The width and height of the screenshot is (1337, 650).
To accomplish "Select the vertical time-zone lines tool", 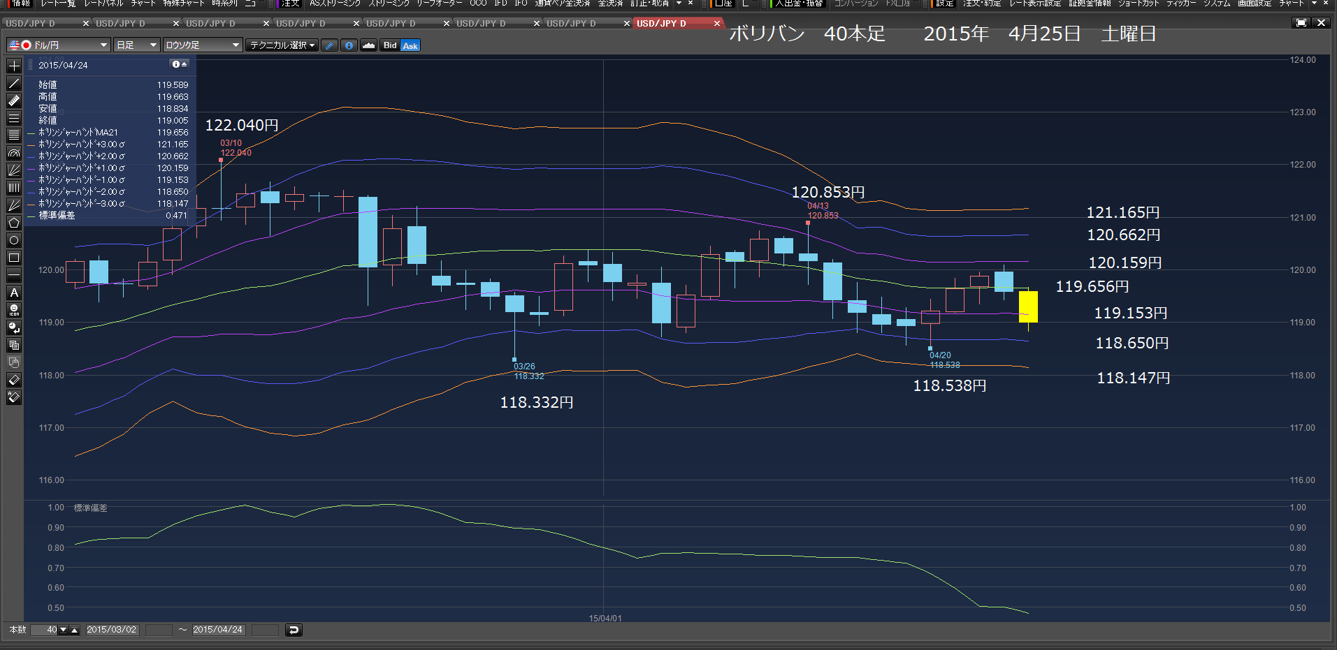I will coord(14,188).
